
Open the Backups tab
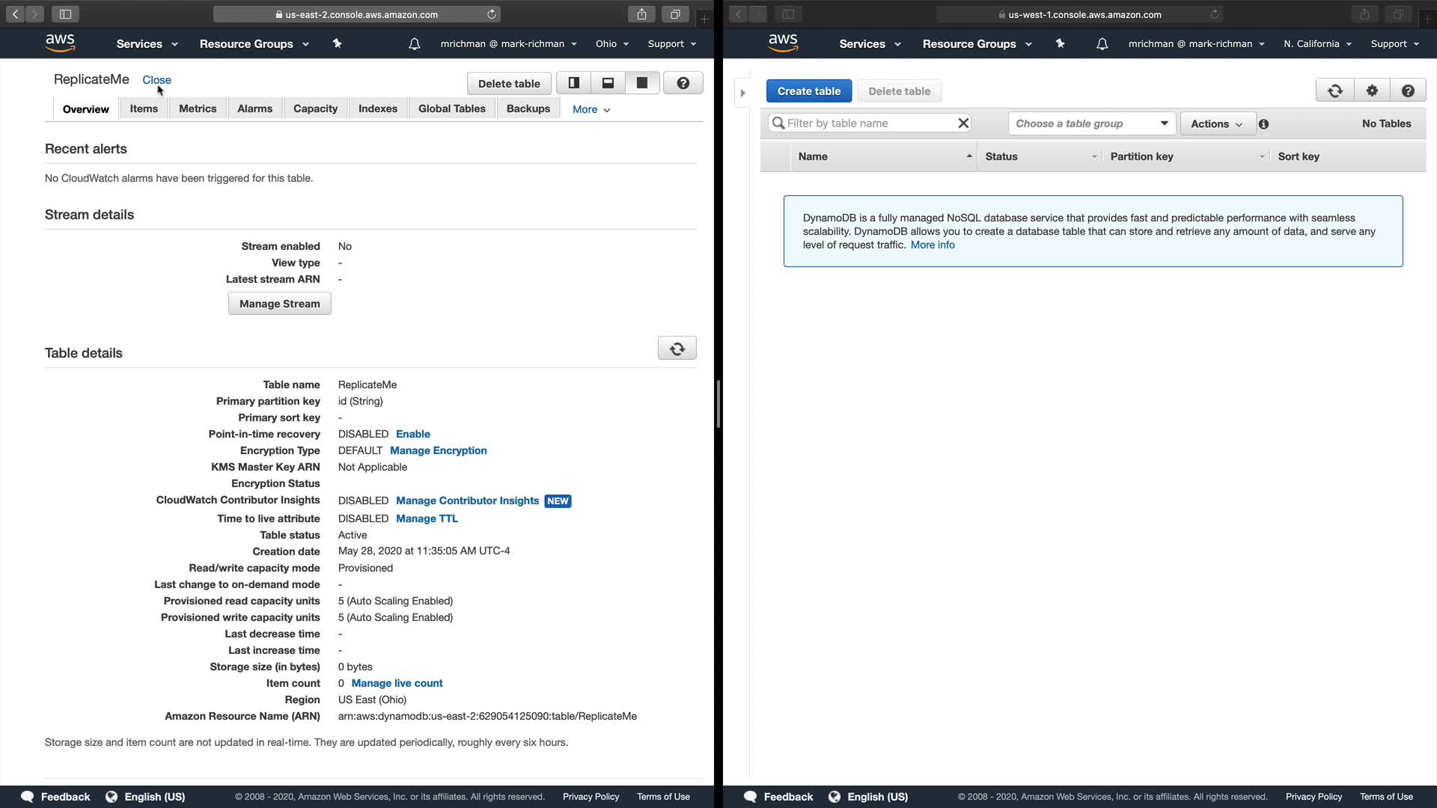click(x=528, y=108)
